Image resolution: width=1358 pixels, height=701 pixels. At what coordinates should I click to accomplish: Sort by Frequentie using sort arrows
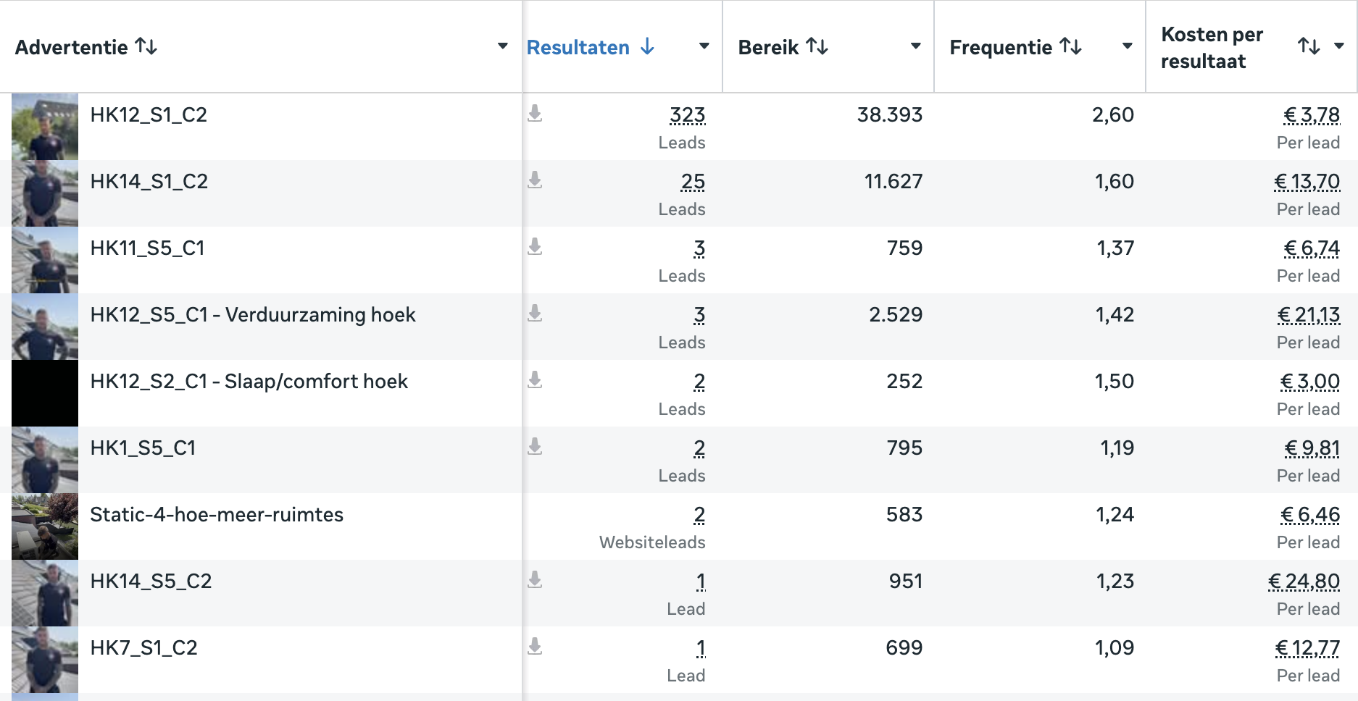point(1071,47)
